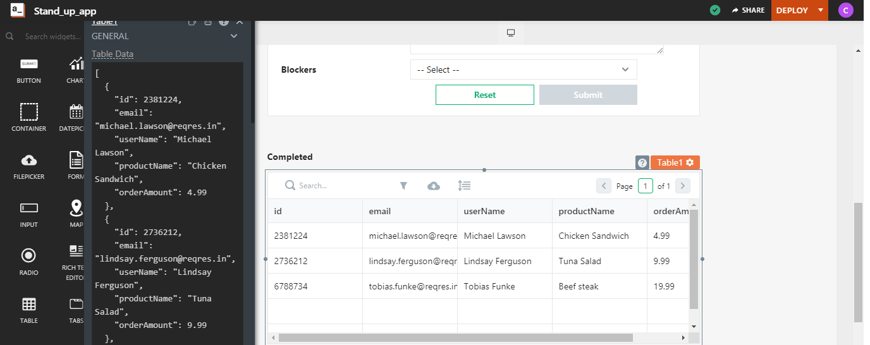Collapse the GENERAL section chevron
The image size is (870, 345).
click(x=234, y=37)
